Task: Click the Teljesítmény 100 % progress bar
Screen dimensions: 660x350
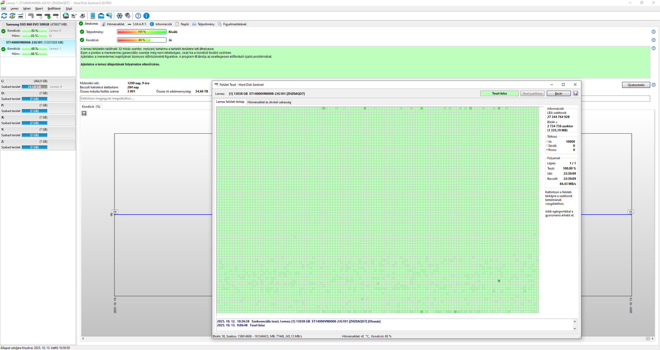Action: pos(142,32)
